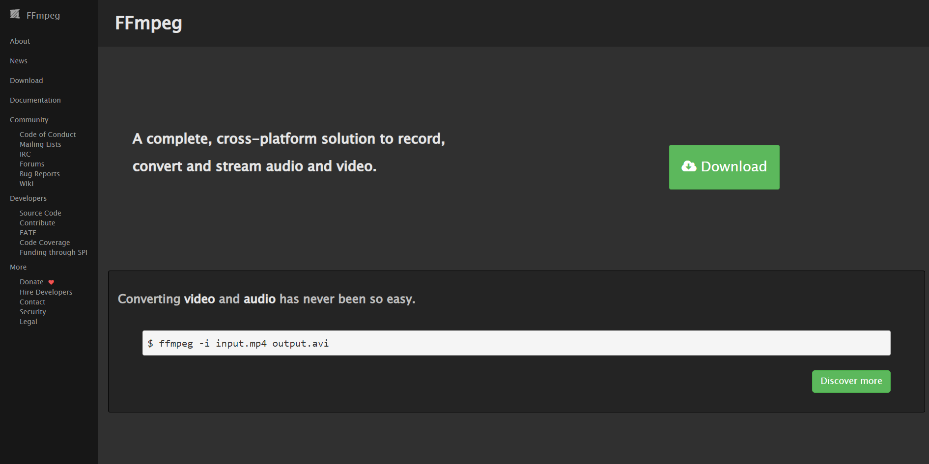929x464 pixels.
Task: Click the ffmpeg command code box
Action: coord(516,343)
